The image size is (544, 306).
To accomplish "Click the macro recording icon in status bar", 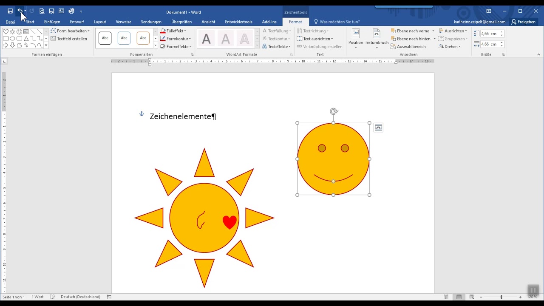I will (109, 297).
